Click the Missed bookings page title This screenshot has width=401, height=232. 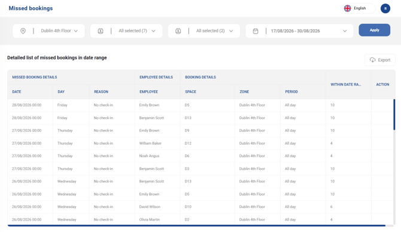click(31, 8)
